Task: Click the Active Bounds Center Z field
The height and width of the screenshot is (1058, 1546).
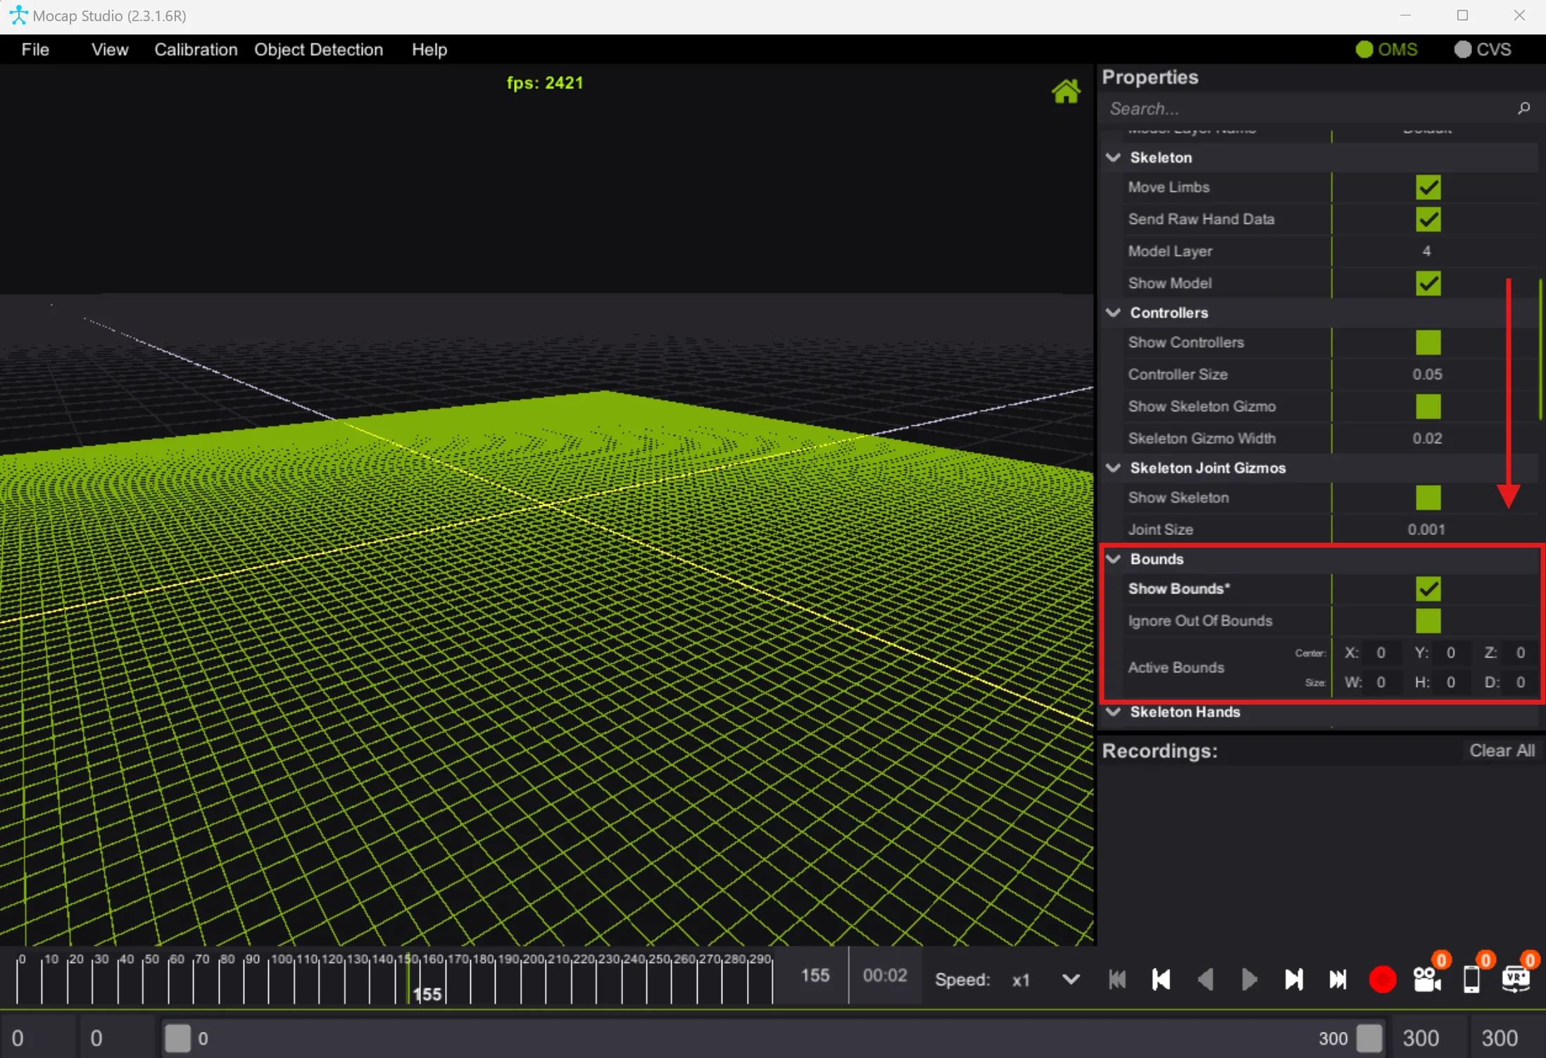Action: (1521, 653)
